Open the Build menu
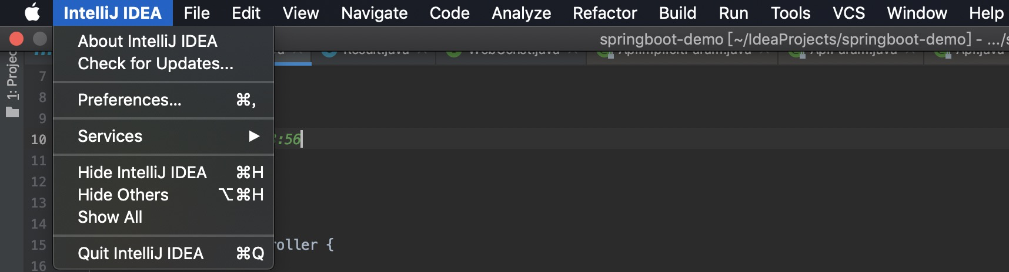Image resolution: width=1009 pixels, height=272 pixels. (x=677, y=13)
